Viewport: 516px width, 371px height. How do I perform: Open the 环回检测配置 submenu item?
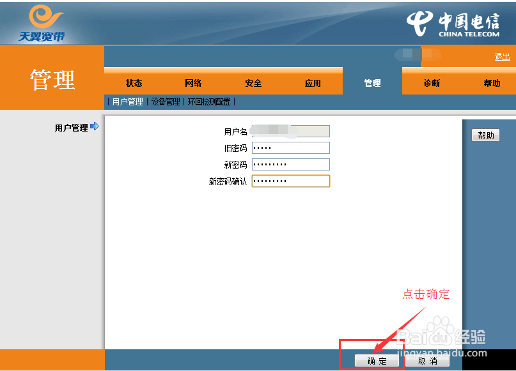(208, 101)
